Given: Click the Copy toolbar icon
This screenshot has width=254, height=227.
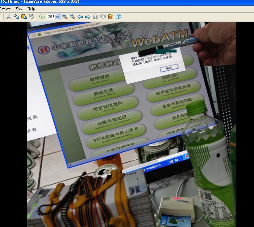Looking at the screenshot, I should pos(16,17).
